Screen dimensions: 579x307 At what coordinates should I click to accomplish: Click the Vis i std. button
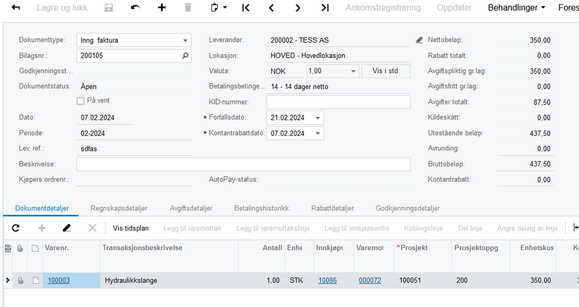click(386, 71)
